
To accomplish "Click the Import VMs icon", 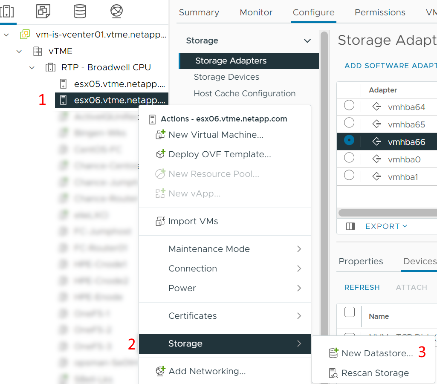I will (x=160, y=221).
